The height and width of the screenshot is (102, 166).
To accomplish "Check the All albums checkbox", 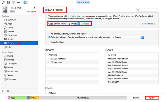I will point(47,55).
